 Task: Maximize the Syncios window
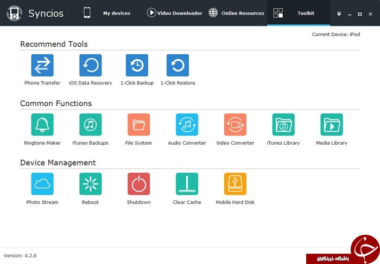[360, 14]
